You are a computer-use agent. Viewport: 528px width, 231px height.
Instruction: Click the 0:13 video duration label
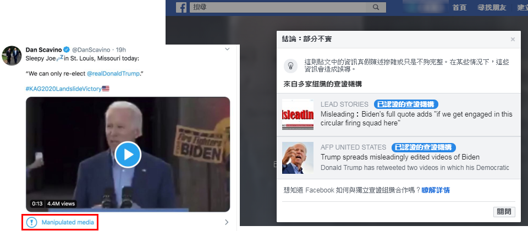(37, 204)
